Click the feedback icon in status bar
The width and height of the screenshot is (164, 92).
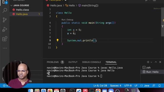point(154,86)
